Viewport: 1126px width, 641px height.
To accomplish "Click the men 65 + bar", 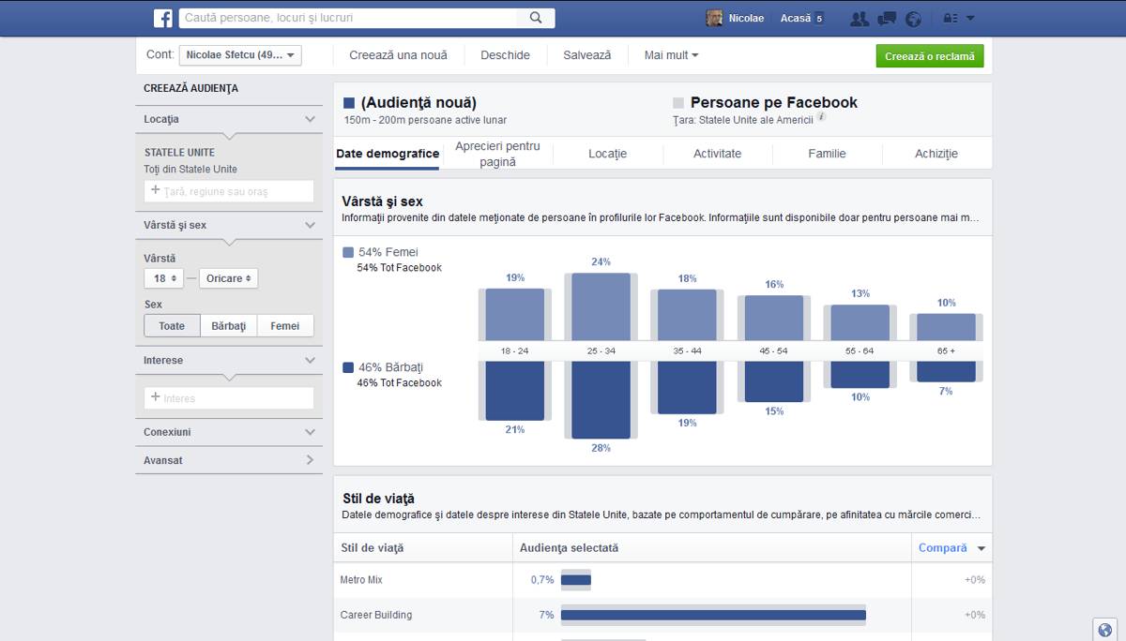I will [946, 372].
